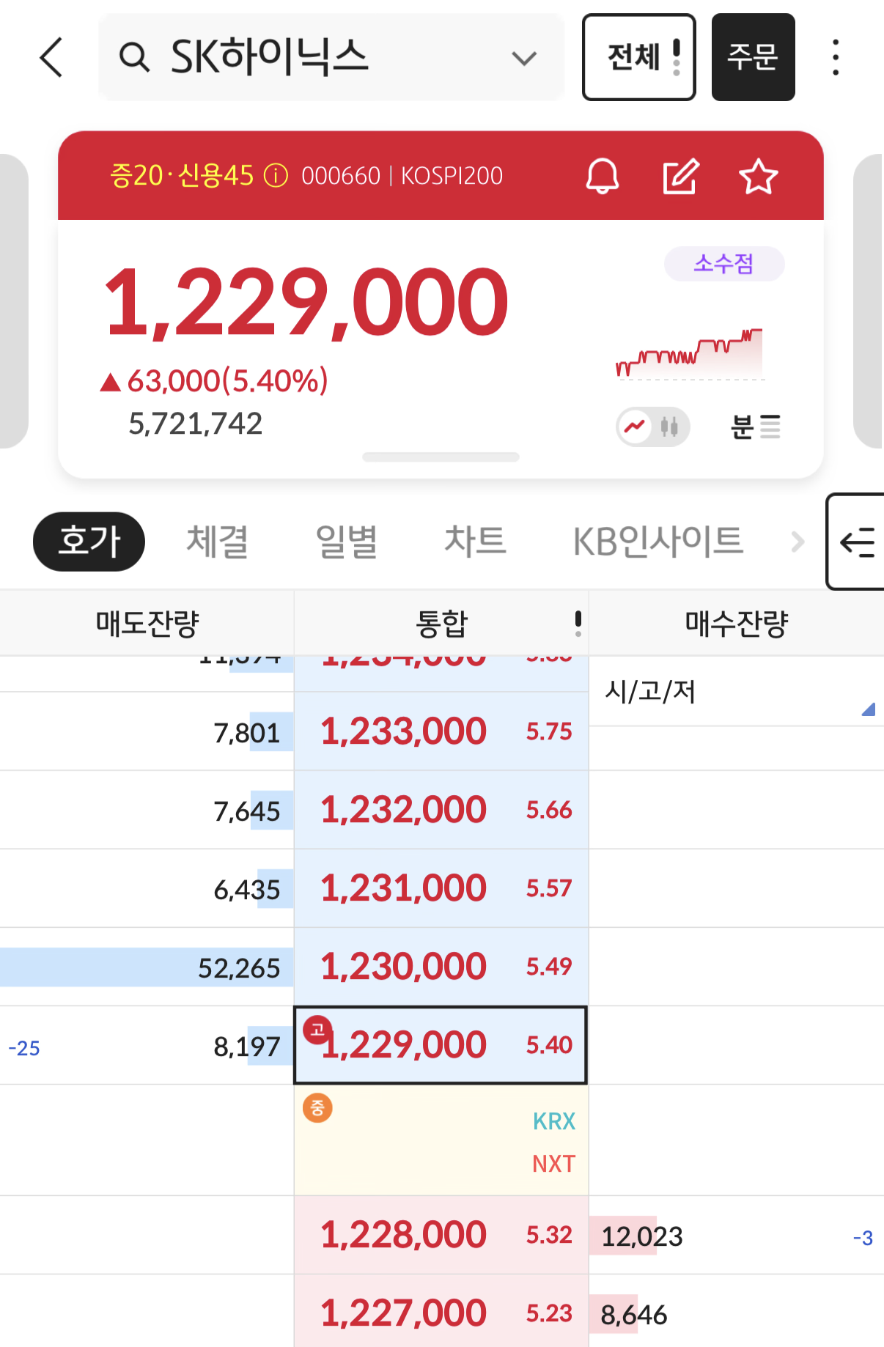The height and width of the screenshot is (1347, 884).
Task: Switch mini chart to candlestick mode
Action: pos(669,427)
